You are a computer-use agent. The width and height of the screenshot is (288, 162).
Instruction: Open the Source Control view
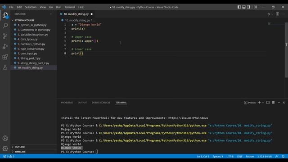5,36
